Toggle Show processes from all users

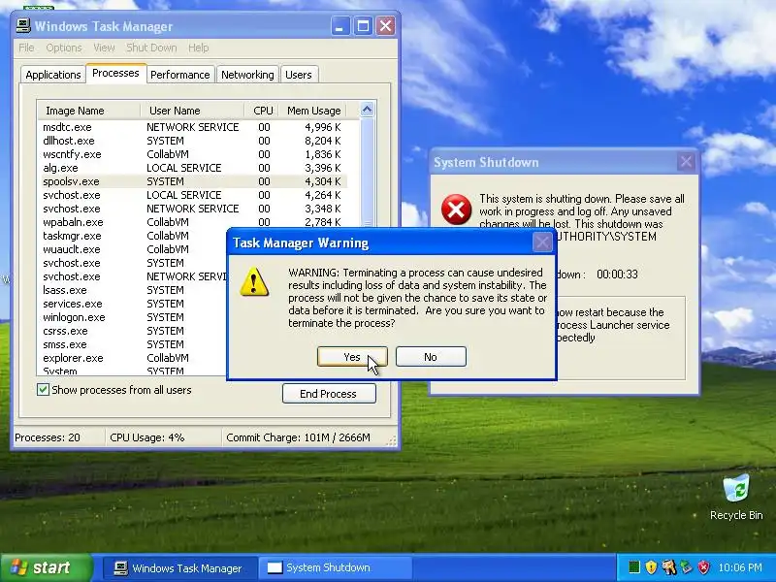43,390
